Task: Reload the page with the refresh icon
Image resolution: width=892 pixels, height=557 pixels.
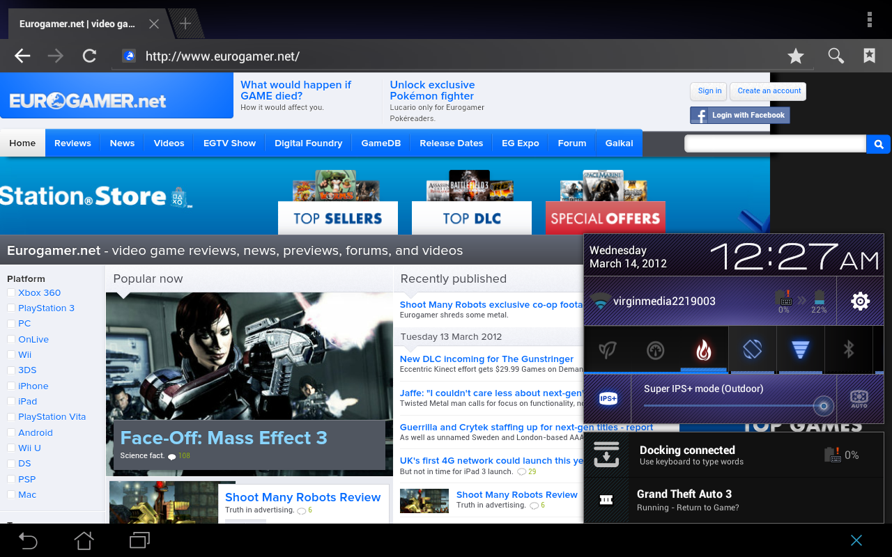Action: point(89,56)
